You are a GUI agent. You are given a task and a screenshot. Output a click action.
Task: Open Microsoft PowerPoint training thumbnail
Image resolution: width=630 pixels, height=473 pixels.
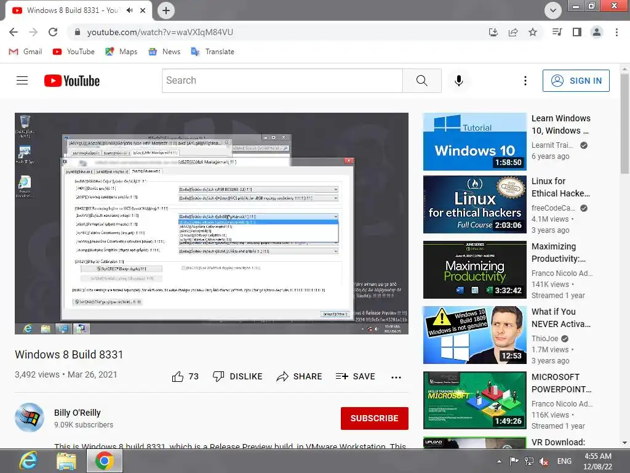[474, 400]
